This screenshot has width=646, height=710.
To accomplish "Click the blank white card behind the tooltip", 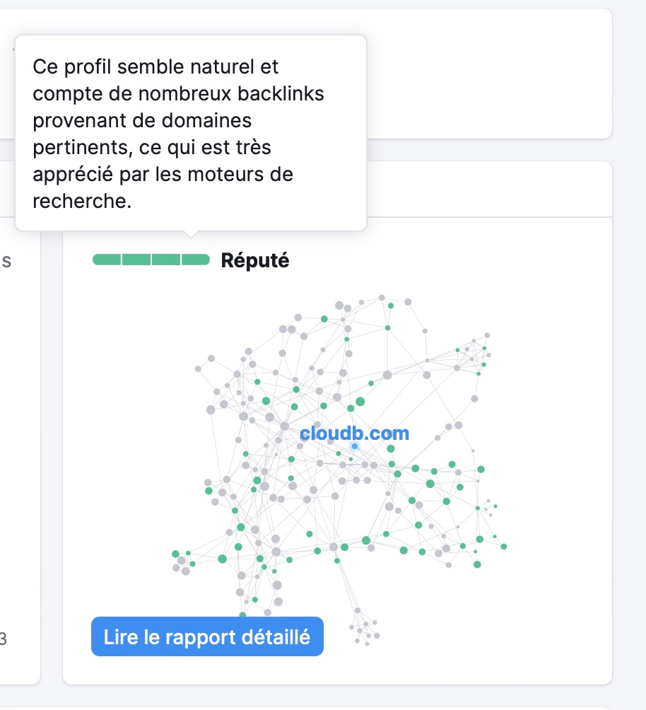I will click(489, 74).
